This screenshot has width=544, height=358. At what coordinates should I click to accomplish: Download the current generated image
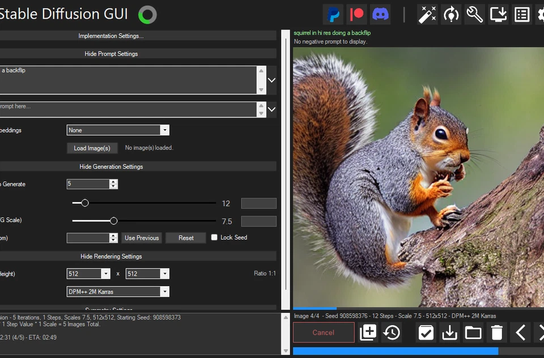(x=449, y=333)
